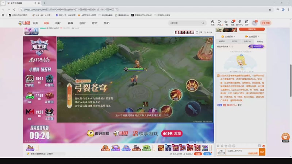Viewport: 292px width, 164px height.
Task: Open the browser profile icon
Action: (283, 9)
